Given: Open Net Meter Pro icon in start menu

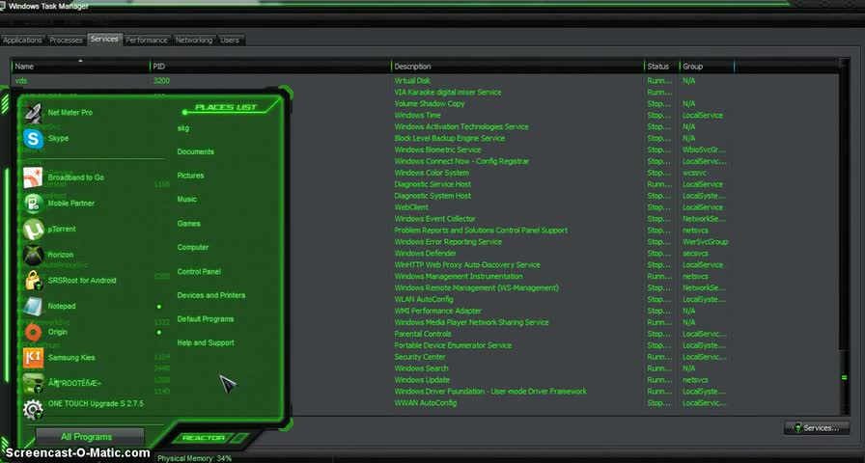Looking at the screenshot, I should [33, 113].
